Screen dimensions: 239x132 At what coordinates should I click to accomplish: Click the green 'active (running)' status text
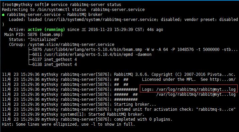[x=46, y=30]
